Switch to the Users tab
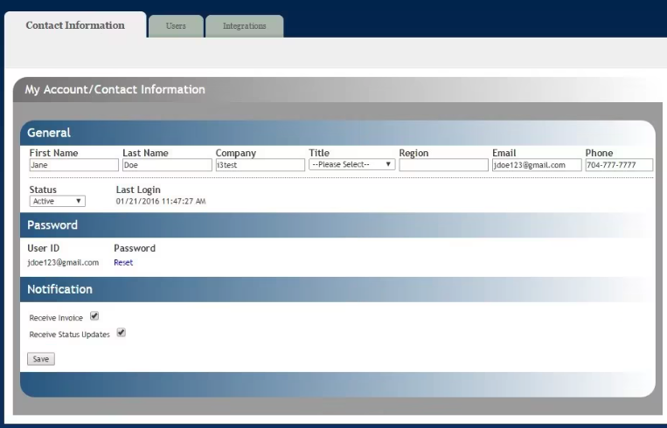667x428 pixels. click(176, 26)
